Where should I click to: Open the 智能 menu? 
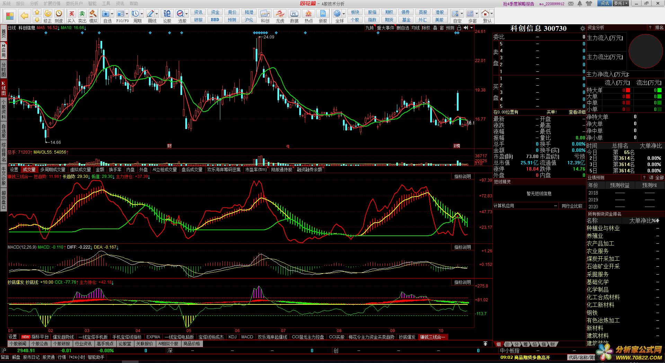(x=92, y=3)
